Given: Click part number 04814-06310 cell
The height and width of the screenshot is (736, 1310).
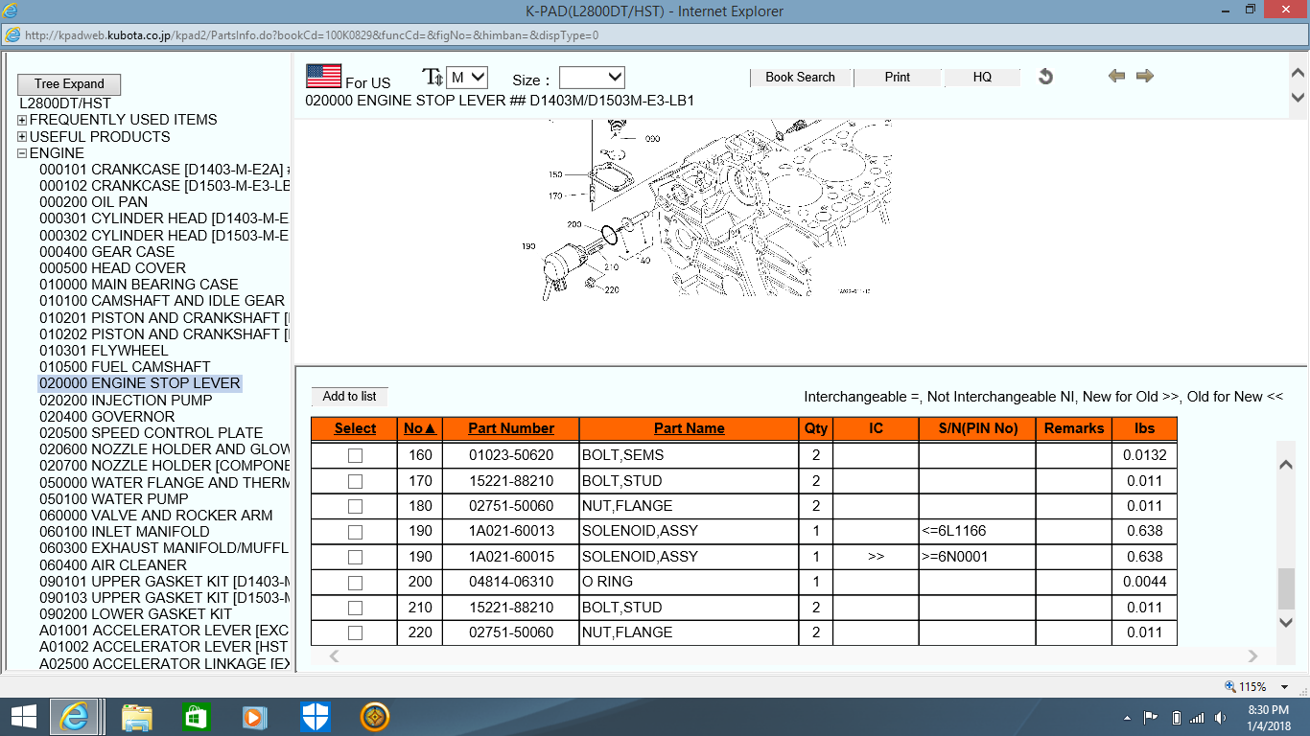Looking at the screenshot, I should coord(511,582).
